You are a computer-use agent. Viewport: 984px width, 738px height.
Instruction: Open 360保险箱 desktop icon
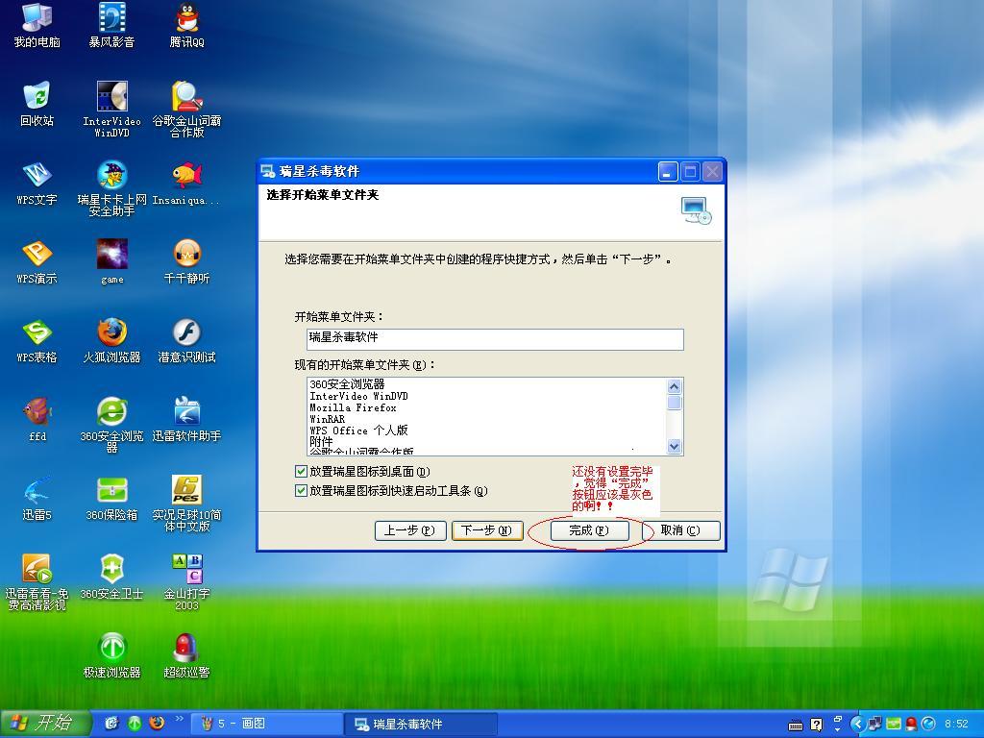[x=111, y=499]
